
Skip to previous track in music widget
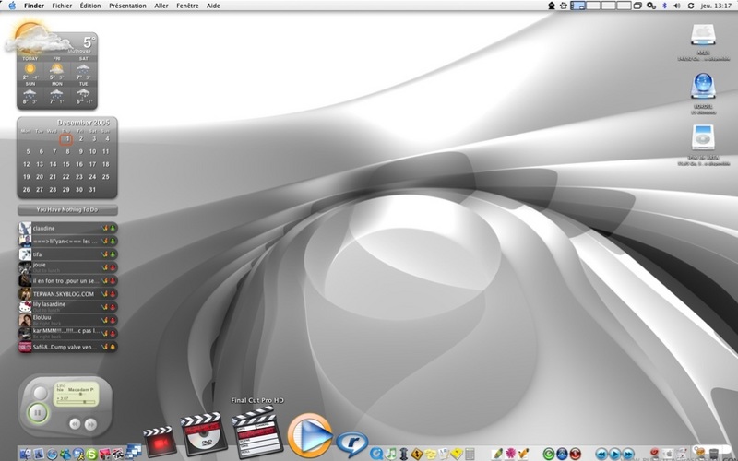click(x=75, y=424)
